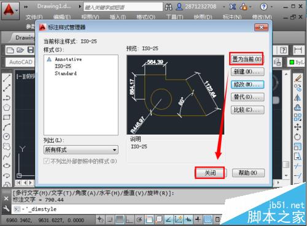Select the Extend tool
This screenshot has width=307, height=226.
coord(298,175)
